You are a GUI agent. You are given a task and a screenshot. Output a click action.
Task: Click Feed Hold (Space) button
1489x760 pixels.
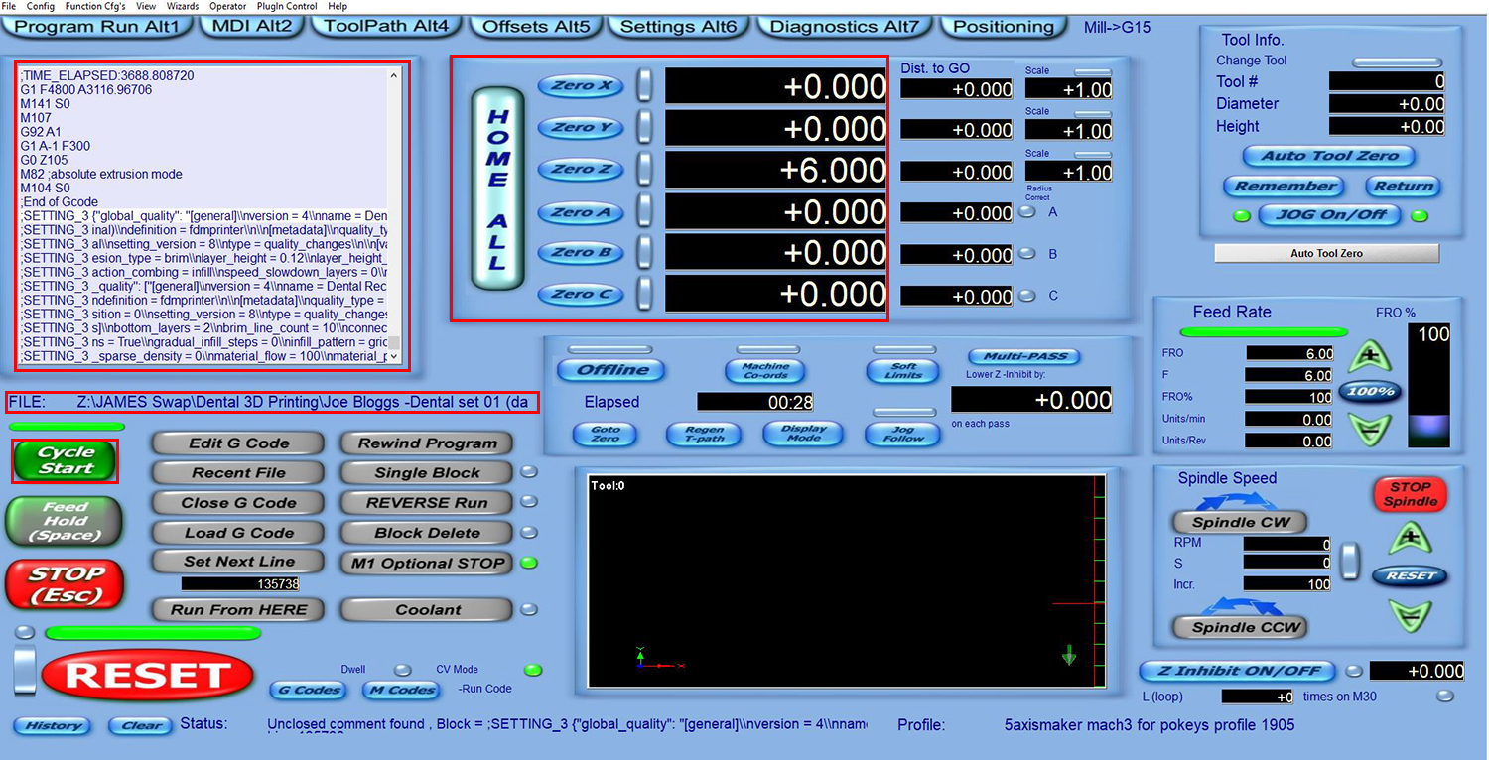tap(66, 521)
